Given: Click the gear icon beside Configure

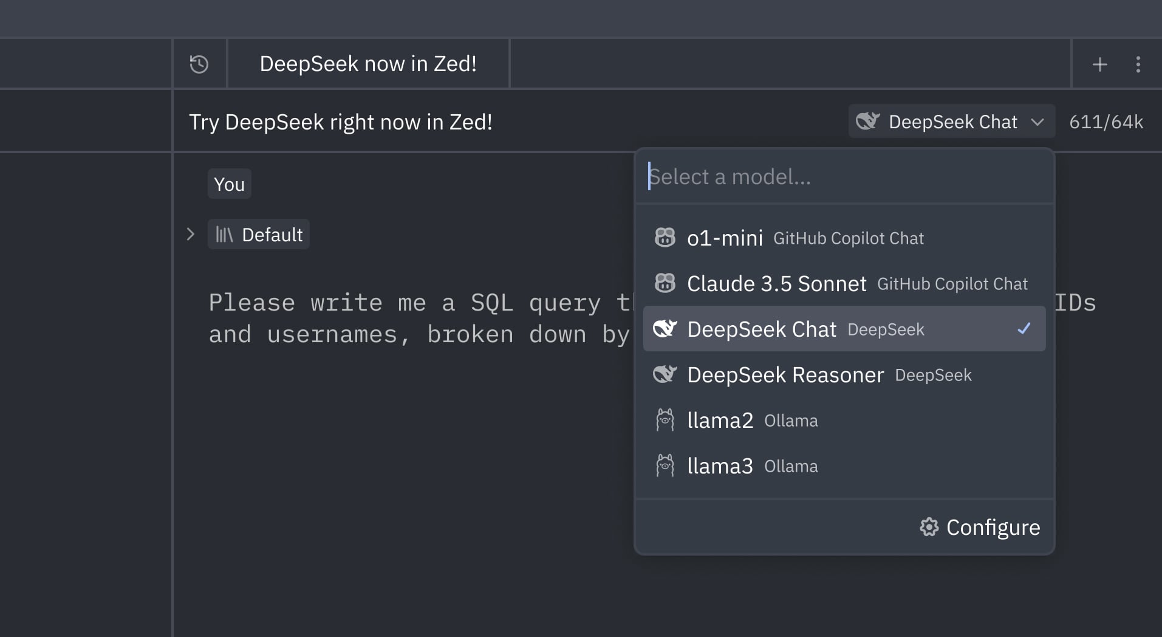Looking at the screenshot, I should [929, 528].
